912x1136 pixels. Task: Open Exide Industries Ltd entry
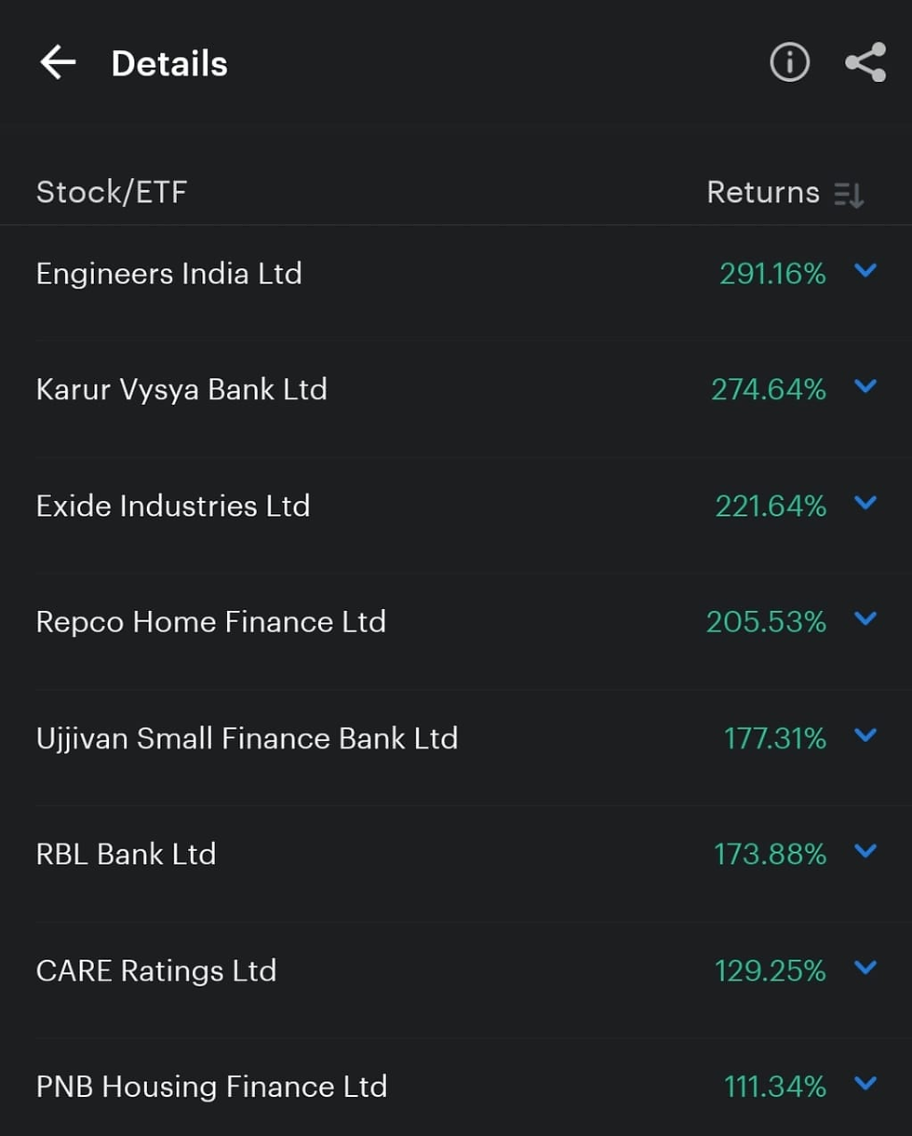(x=173, y=507)
